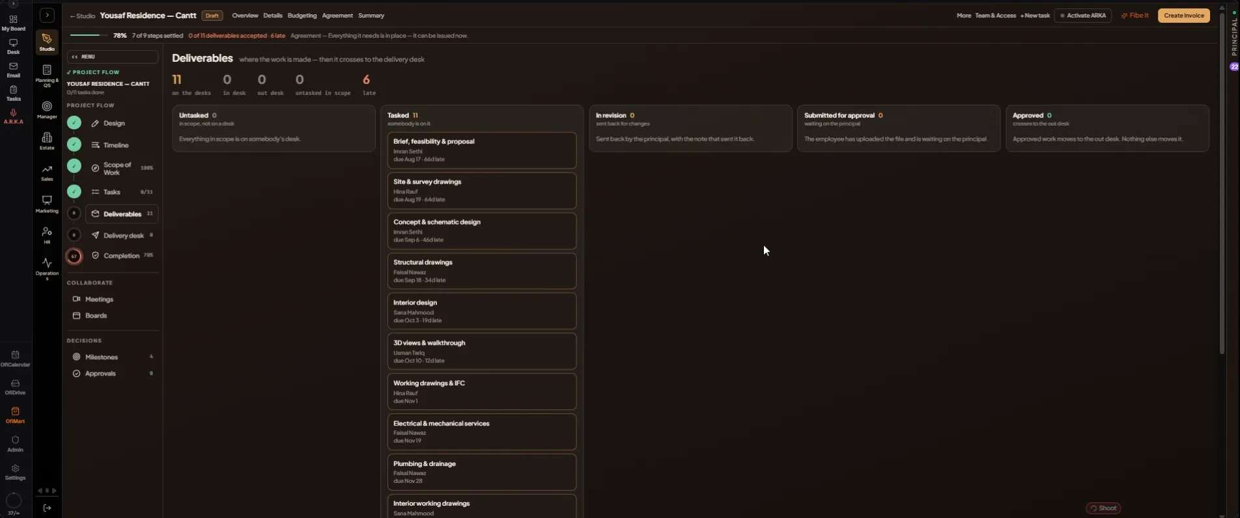Viewport: 1240px width, 518px height.
Task: Open the Desk icon in left rail
Action: 13,46
